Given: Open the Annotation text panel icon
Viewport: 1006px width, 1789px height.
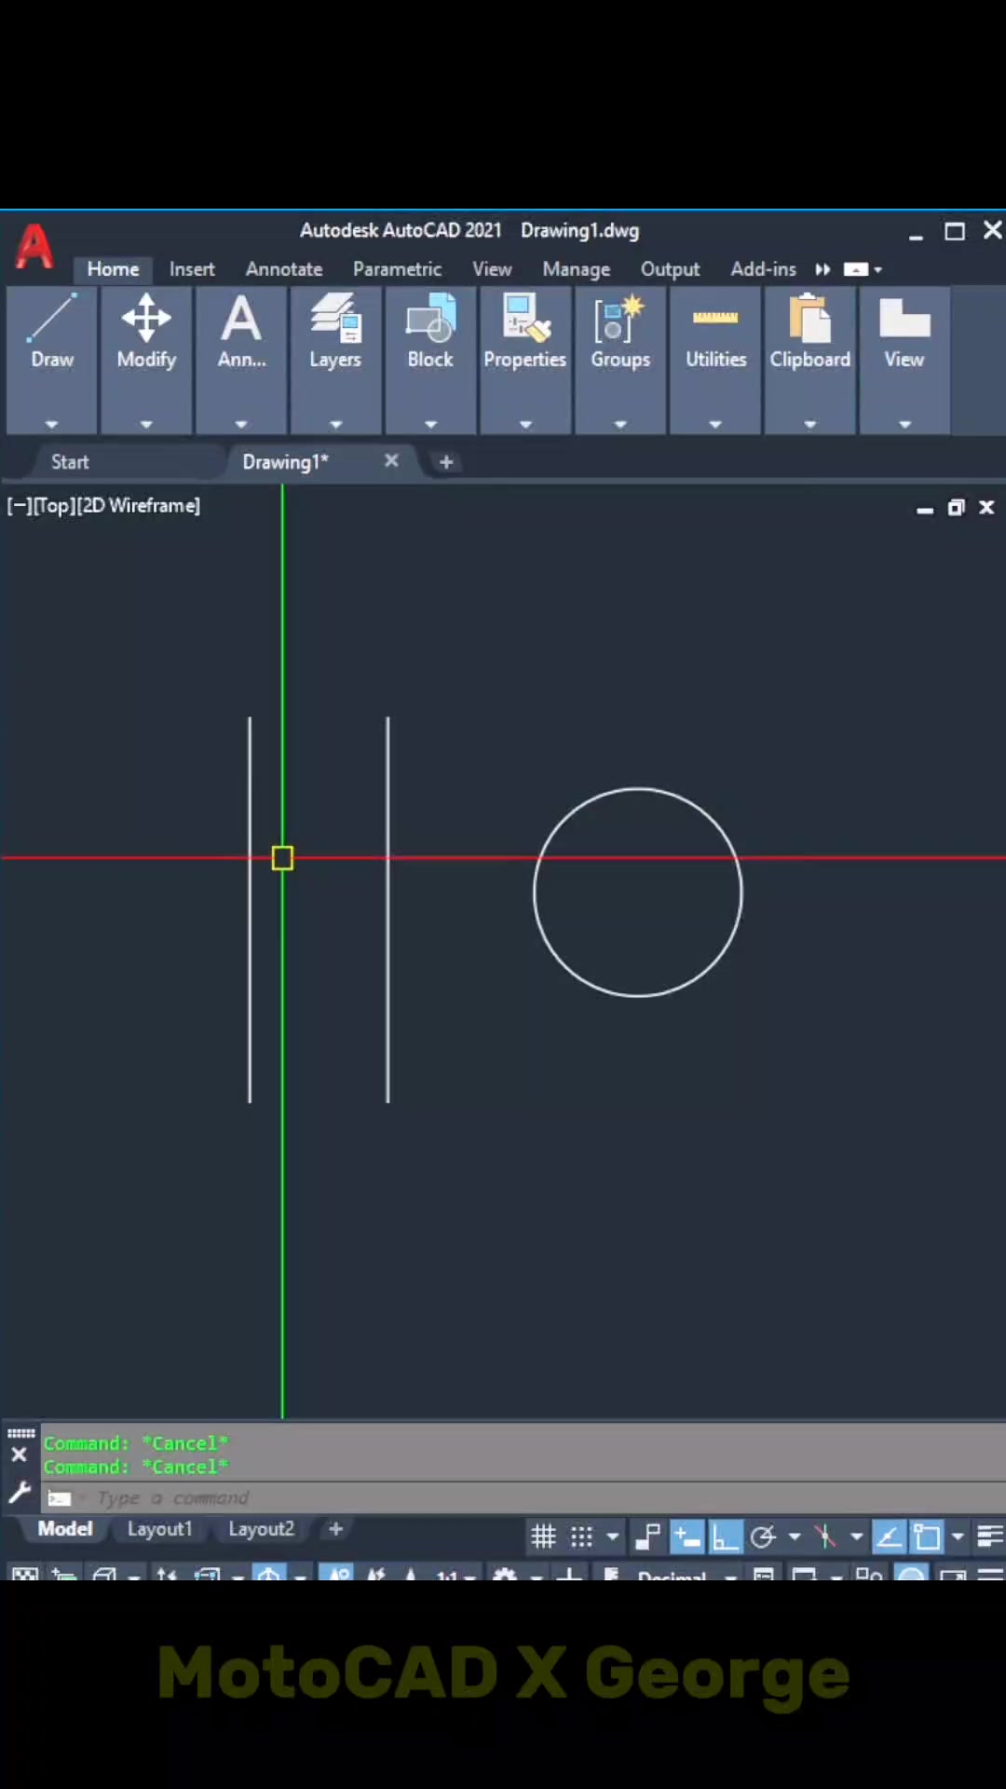Looking at the screenshot, I should [241, 319].
